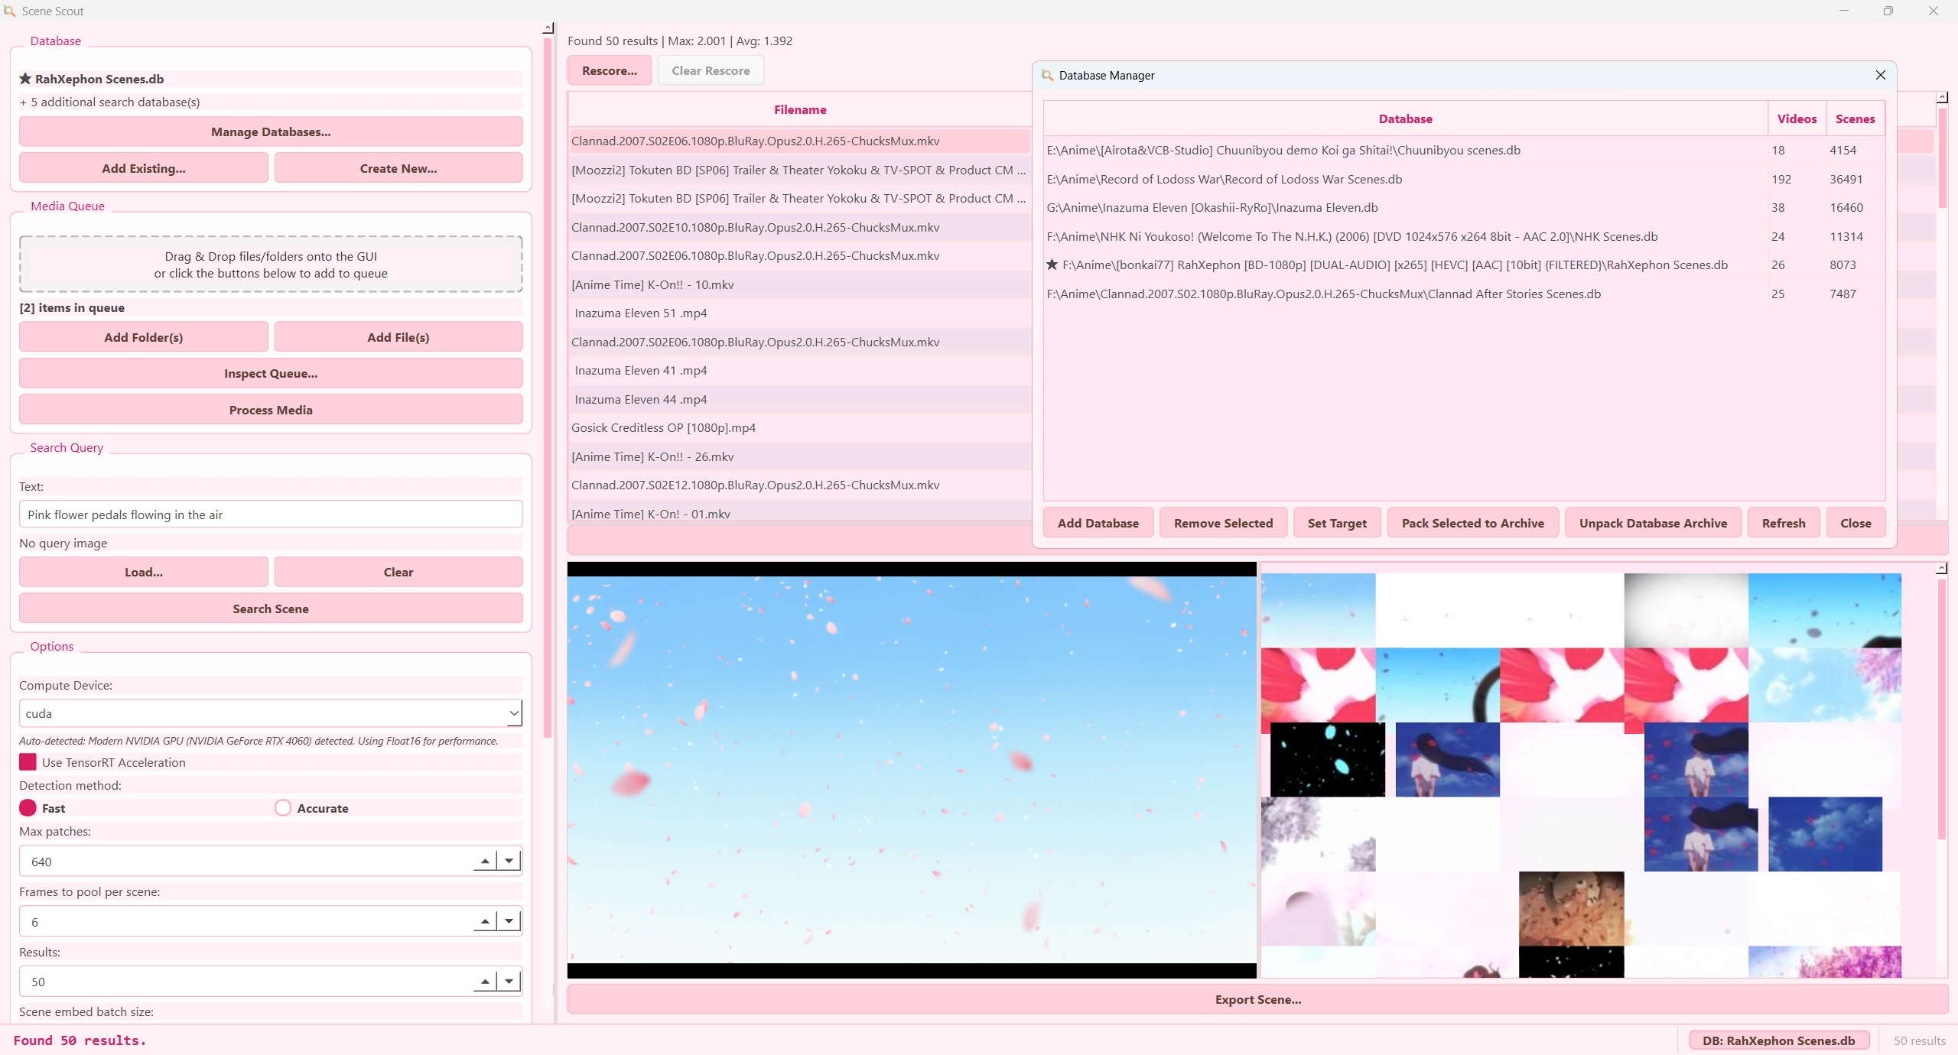The width and height of the screenshot is (1958, 1055).
Task: Click the DB: RahXephon Scenes.db status button
Action: [1778, 1040]
